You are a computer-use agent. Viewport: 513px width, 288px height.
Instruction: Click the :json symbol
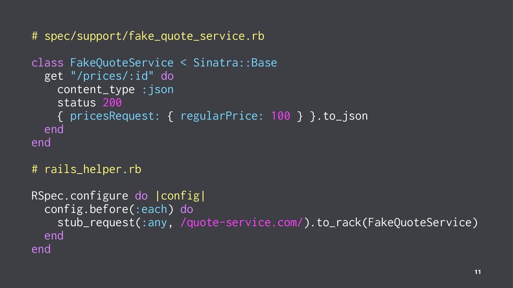tap(157, 90)
